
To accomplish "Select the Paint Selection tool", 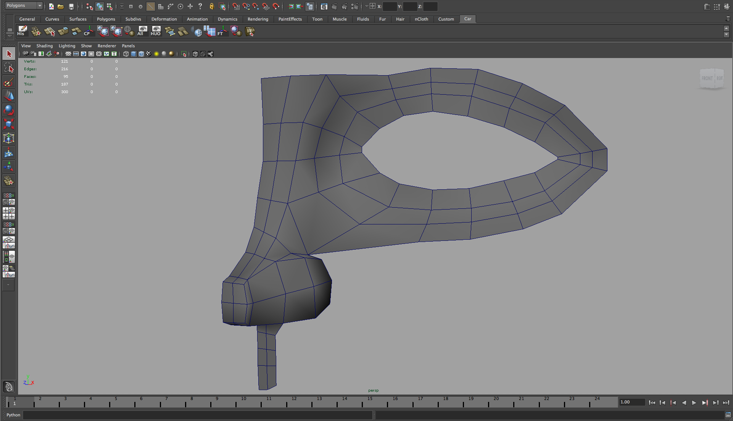I will click(x=8, y=82).
